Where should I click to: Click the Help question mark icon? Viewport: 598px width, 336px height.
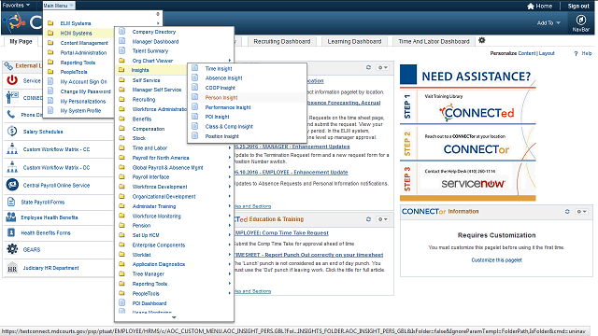(x=576, y=54)
